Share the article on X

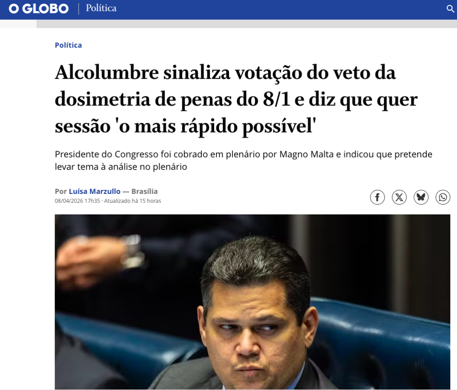coord(399,197)
